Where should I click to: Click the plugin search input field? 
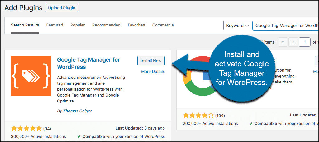(286, 26)
